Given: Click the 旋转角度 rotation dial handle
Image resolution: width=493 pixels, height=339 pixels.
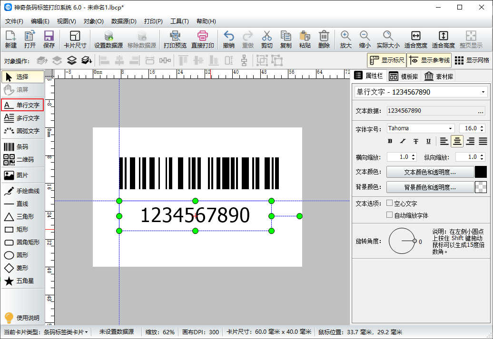Looking at the screenshot, I should pos(414,241).
